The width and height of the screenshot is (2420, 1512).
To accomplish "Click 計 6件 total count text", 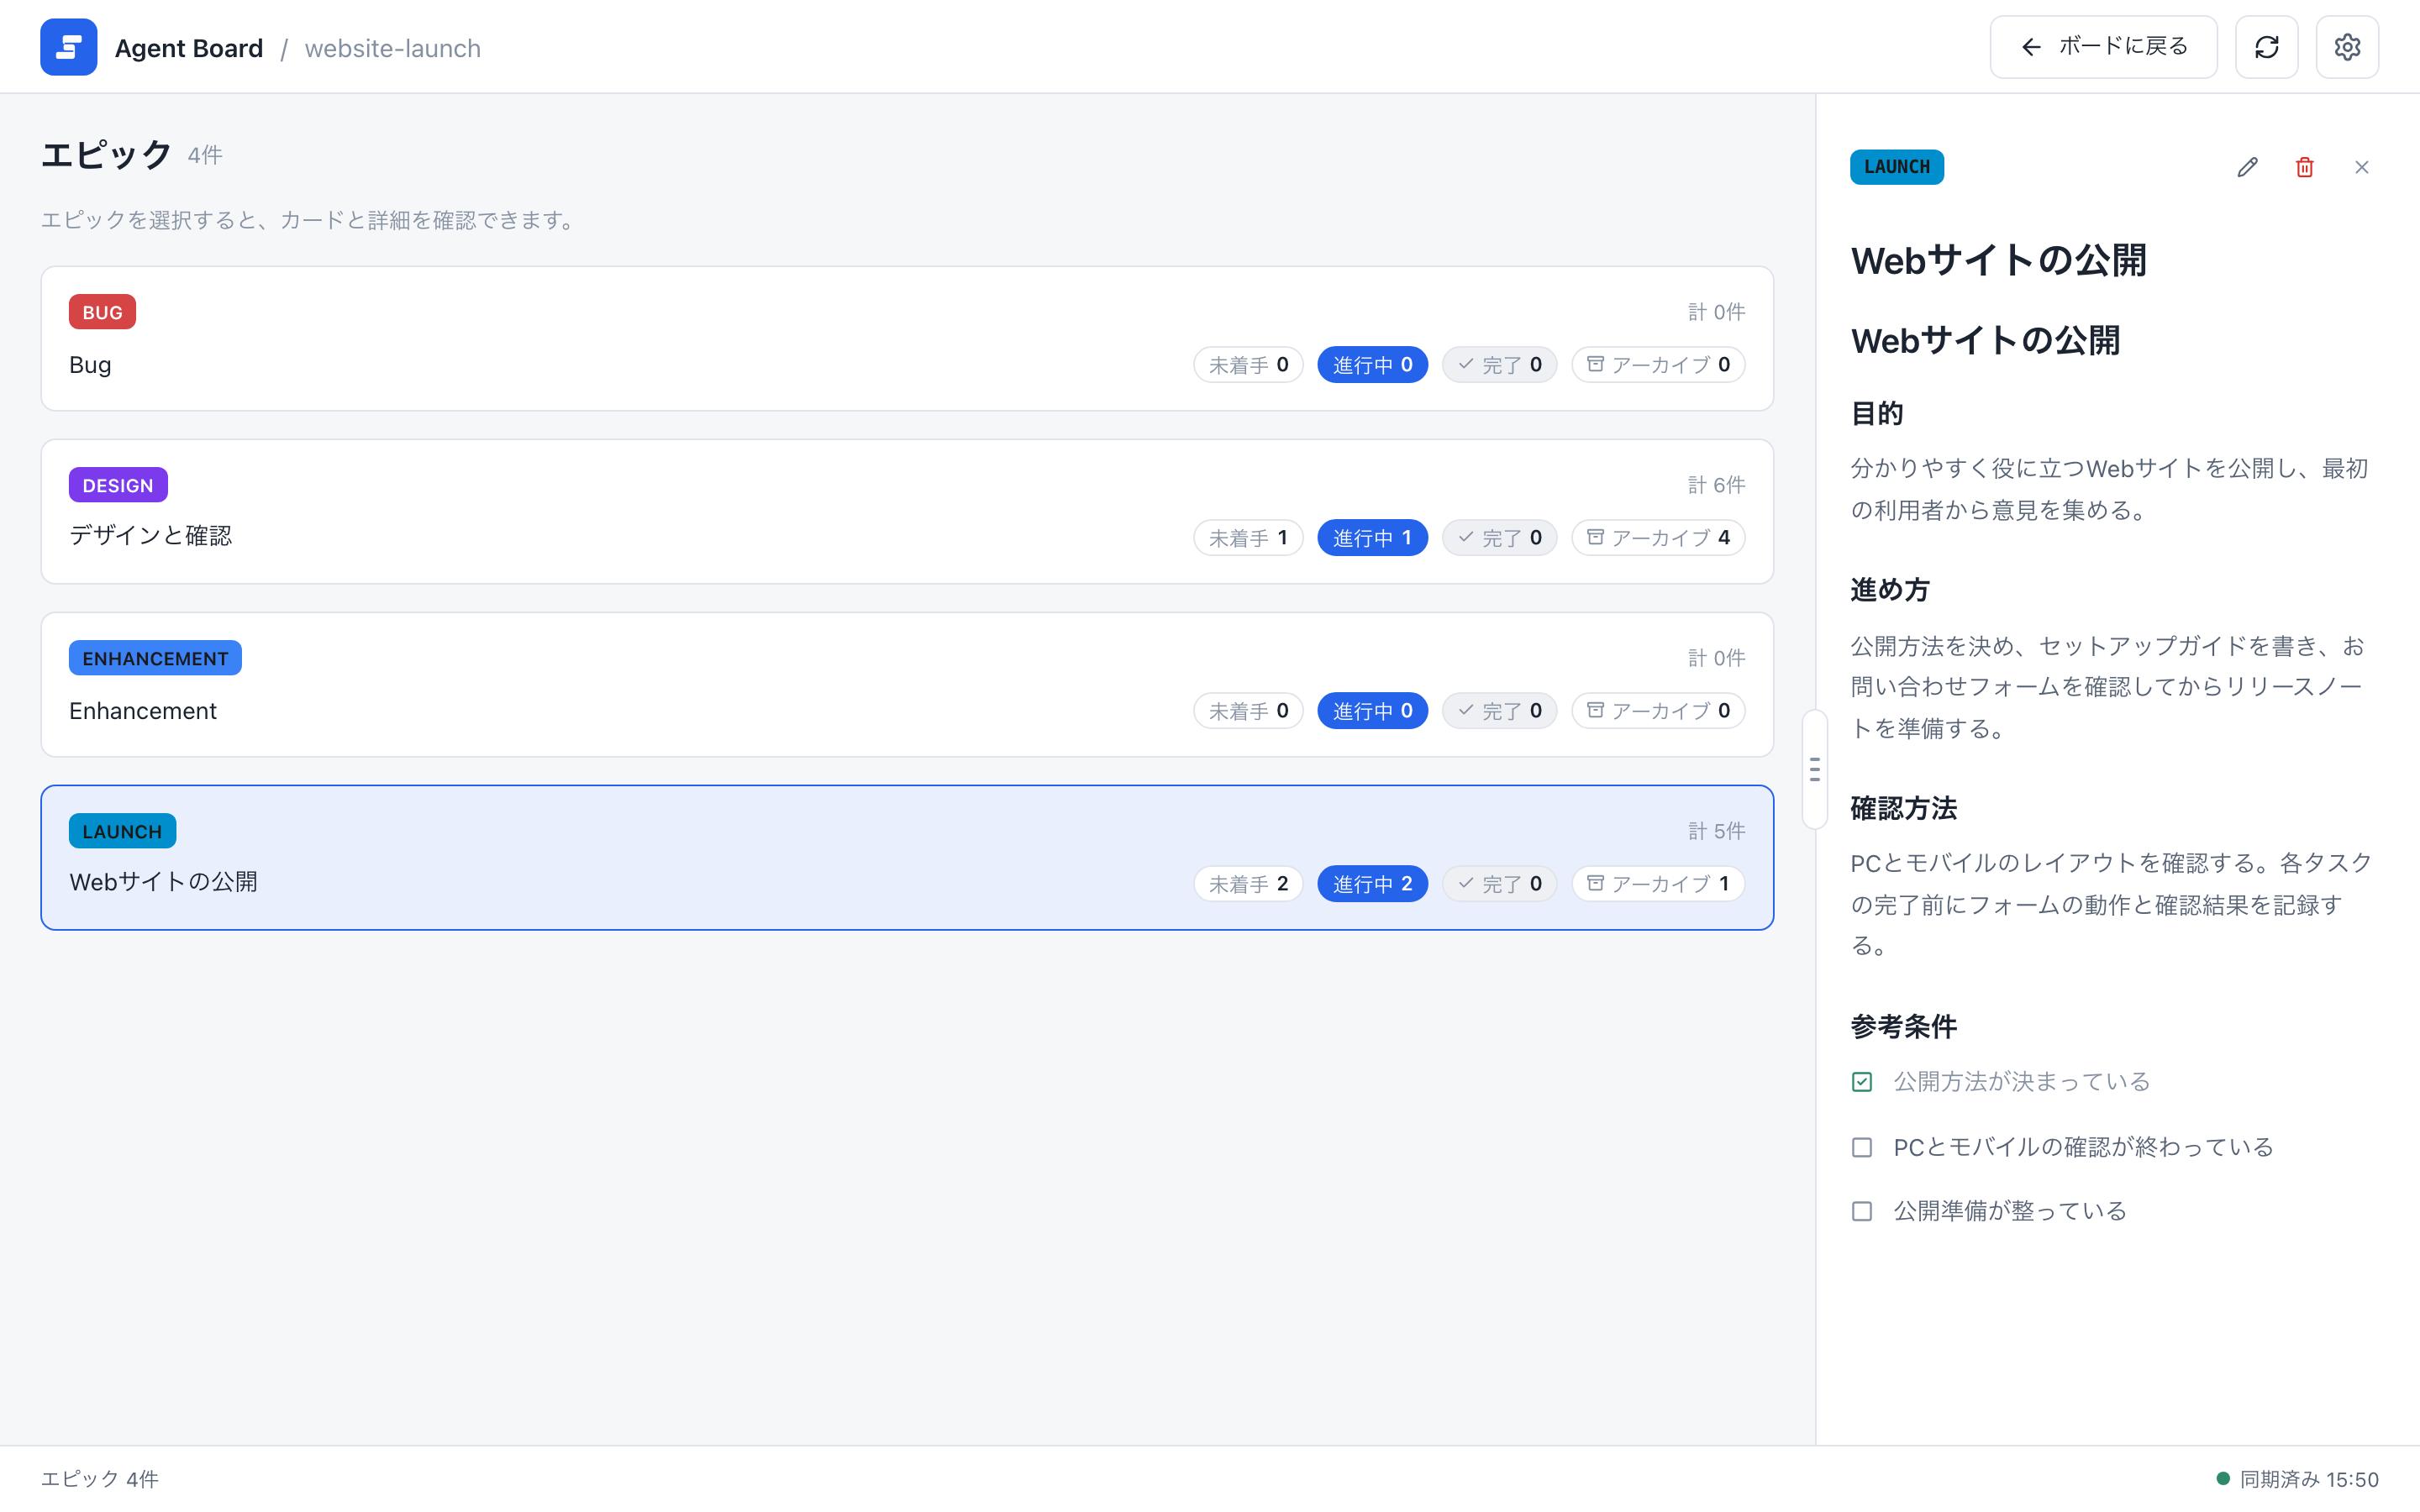I will pyautogui.click(x=1716, y=485).
